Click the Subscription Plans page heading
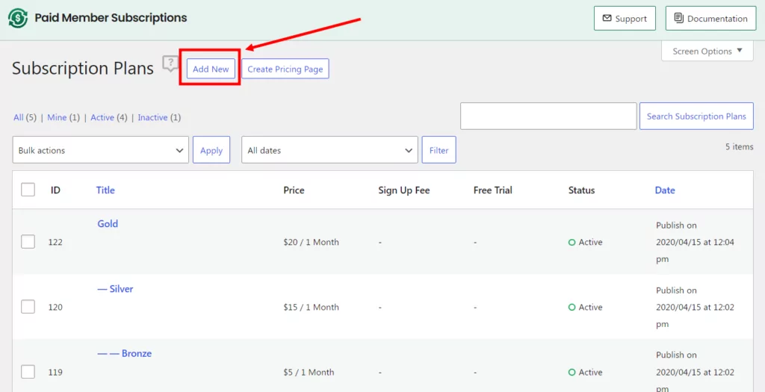 pos(82,68)
